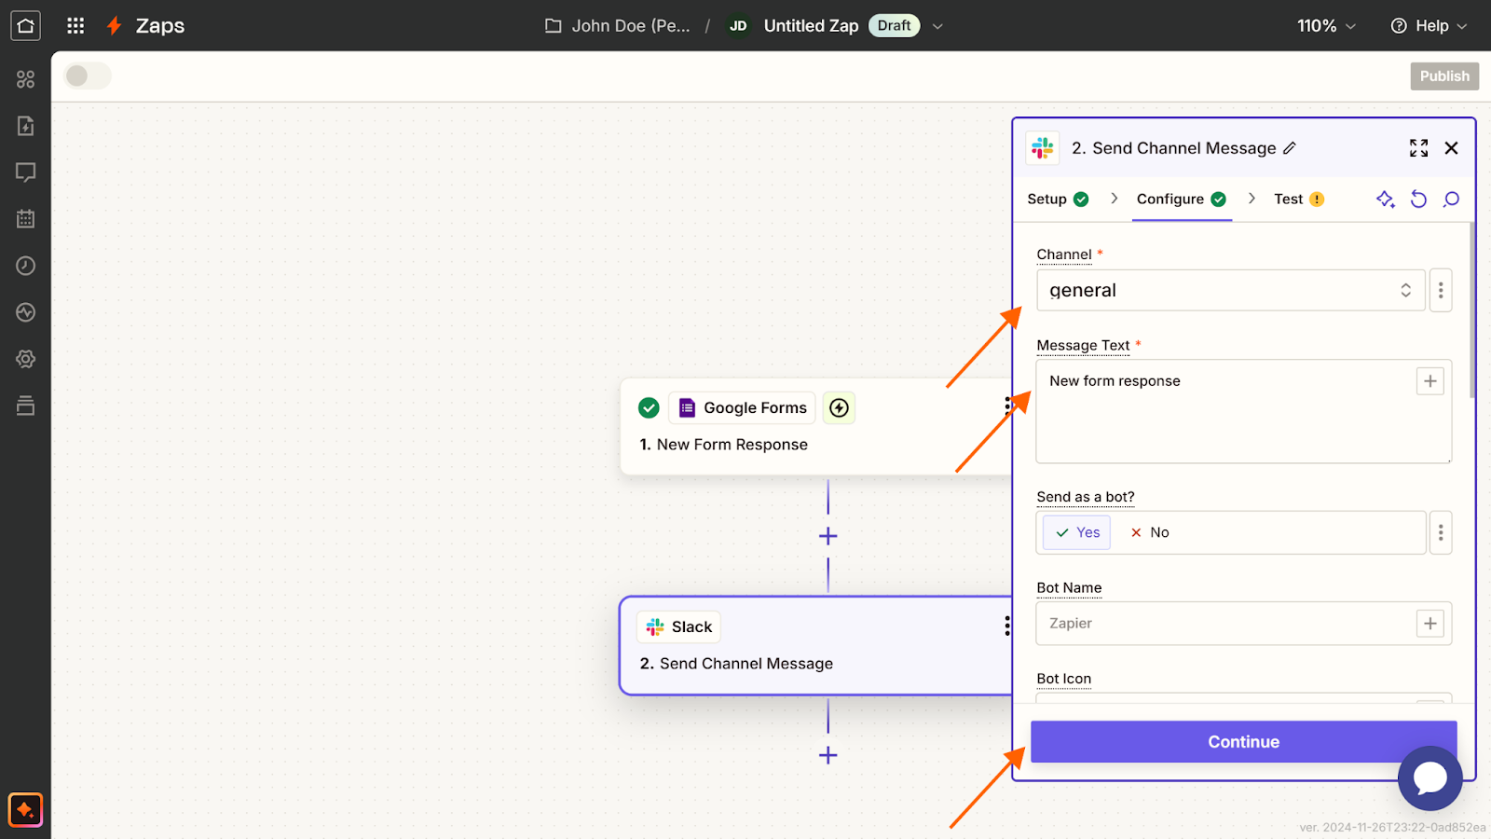Select No for Send as a bot

click(1150, 532)
